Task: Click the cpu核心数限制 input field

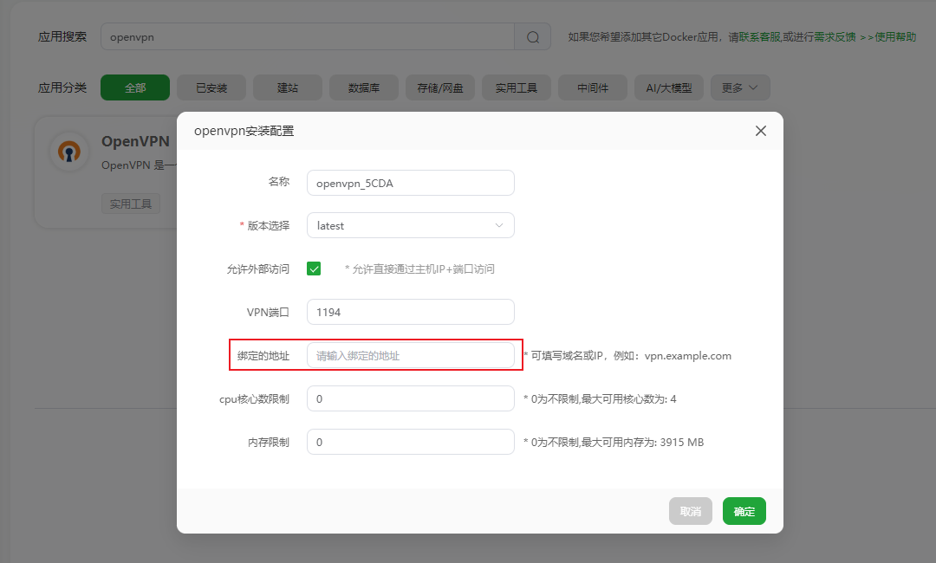Action: (x=411, y=398)
